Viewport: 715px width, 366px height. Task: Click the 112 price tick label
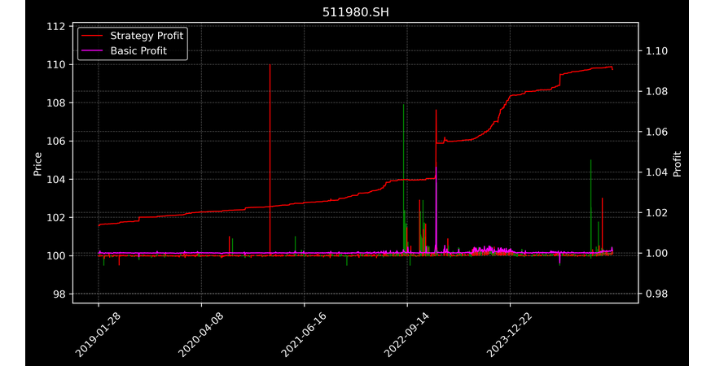(55, 26)
